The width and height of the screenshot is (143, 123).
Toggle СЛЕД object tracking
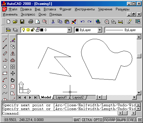132,120
